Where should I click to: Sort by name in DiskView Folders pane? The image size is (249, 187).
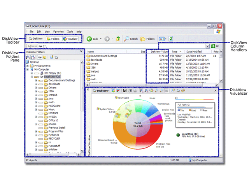[33, 57]
